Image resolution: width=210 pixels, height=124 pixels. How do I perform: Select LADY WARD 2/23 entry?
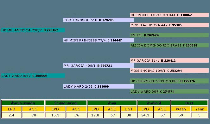[99, 86]
